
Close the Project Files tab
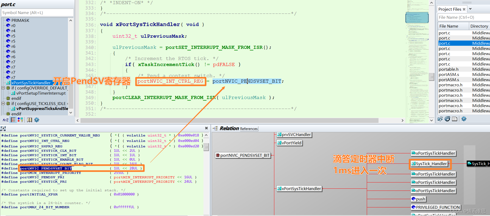[x=464, y=9]
